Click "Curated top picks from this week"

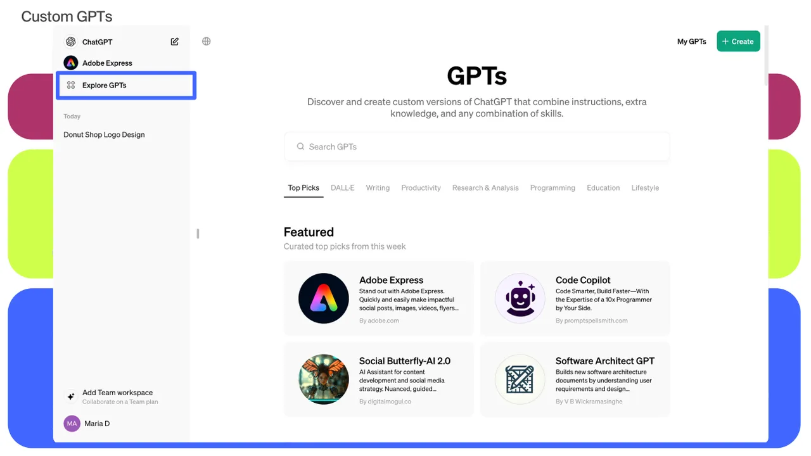345,246
